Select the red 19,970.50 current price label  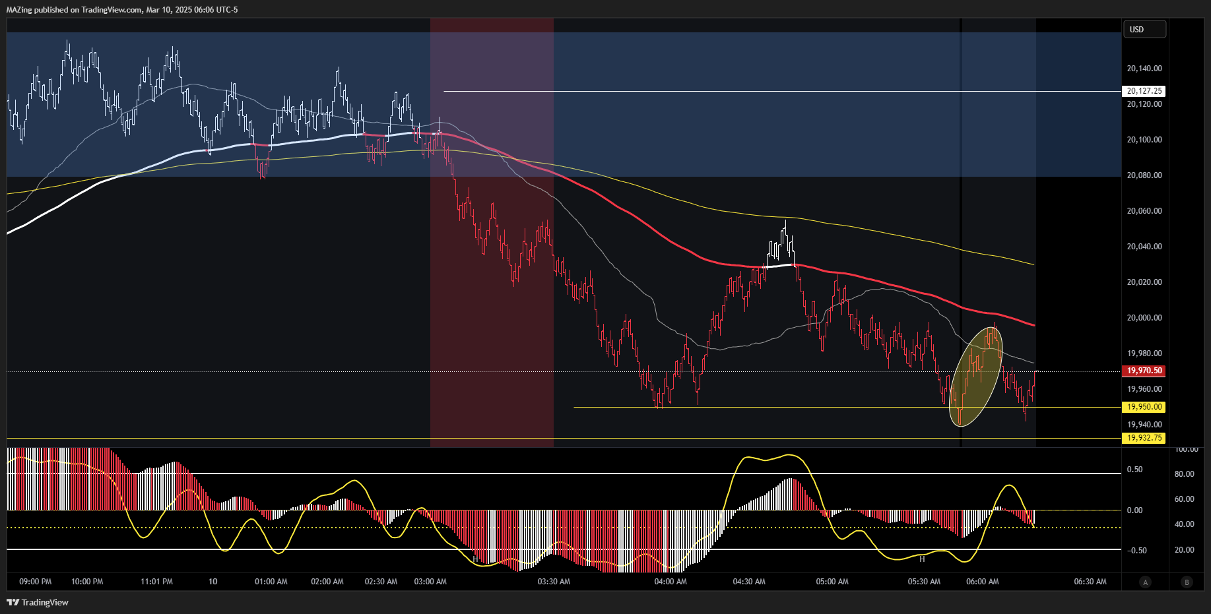1144,371
